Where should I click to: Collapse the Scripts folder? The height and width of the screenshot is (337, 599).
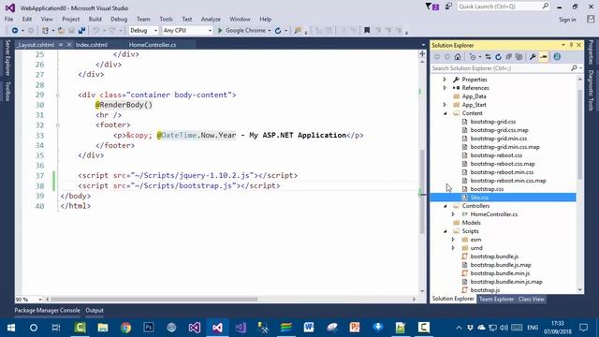point(446,231)
